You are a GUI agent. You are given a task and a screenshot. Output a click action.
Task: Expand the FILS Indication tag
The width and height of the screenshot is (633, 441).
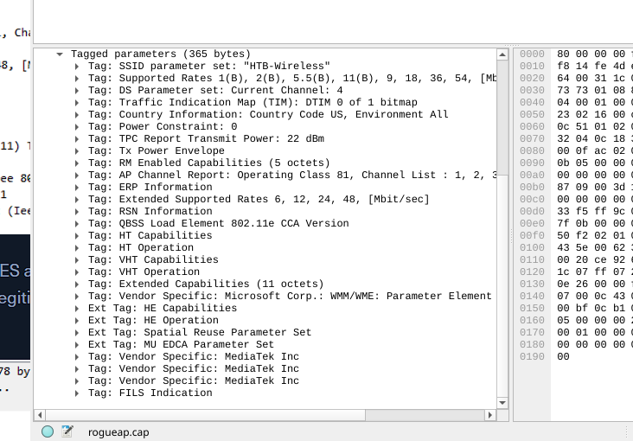coord(77,393)
